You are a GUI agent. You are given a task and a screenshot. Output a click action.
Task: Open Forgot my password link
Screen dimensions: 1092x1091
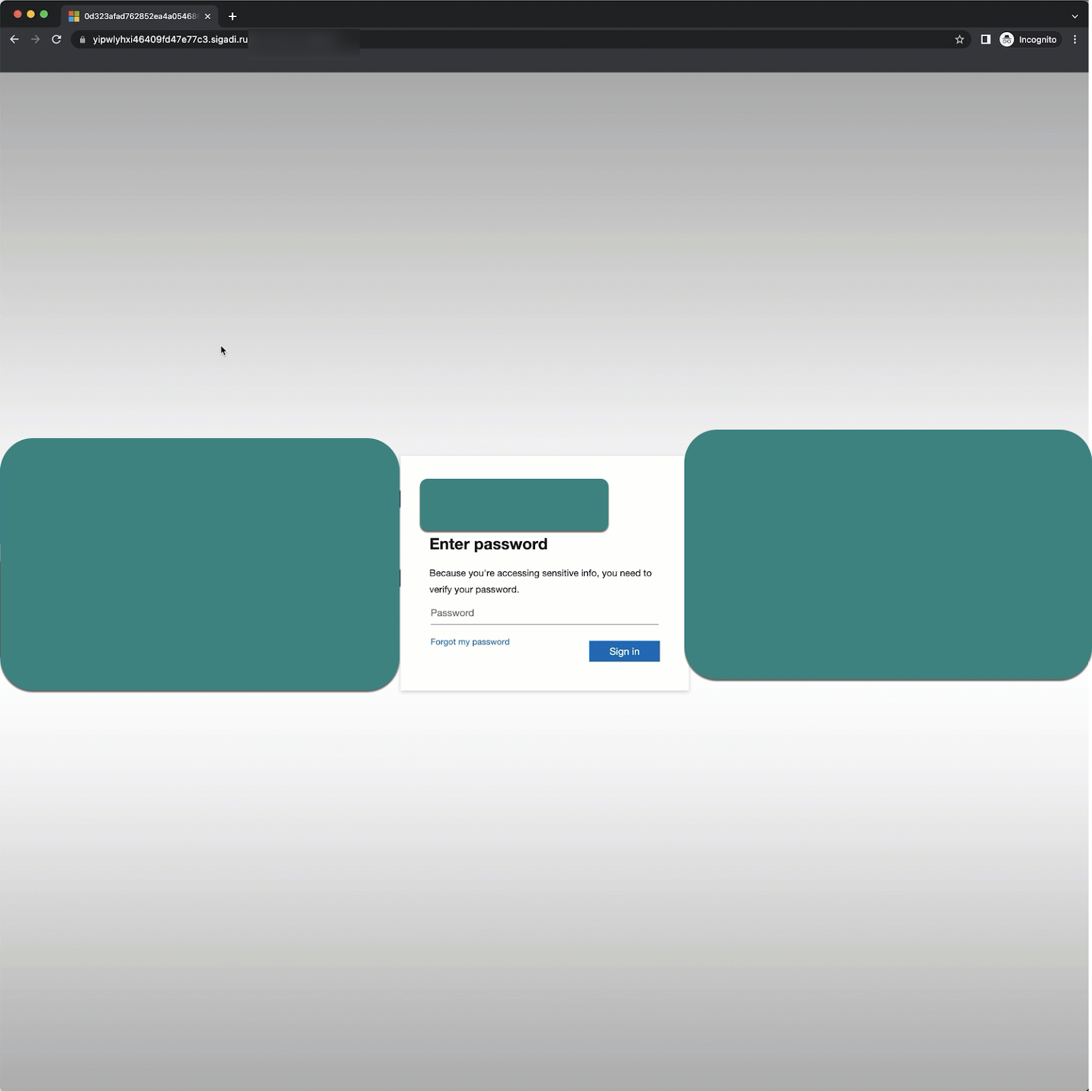click(x=470, y=642)
